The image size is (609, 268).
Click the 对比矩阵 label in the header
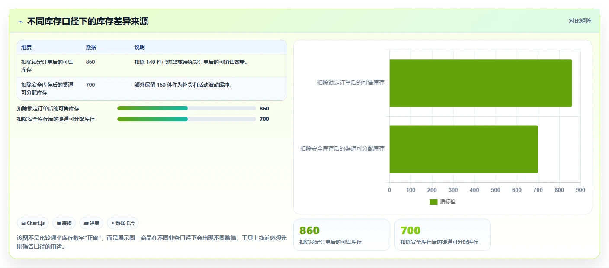click(x=580, y=21)
